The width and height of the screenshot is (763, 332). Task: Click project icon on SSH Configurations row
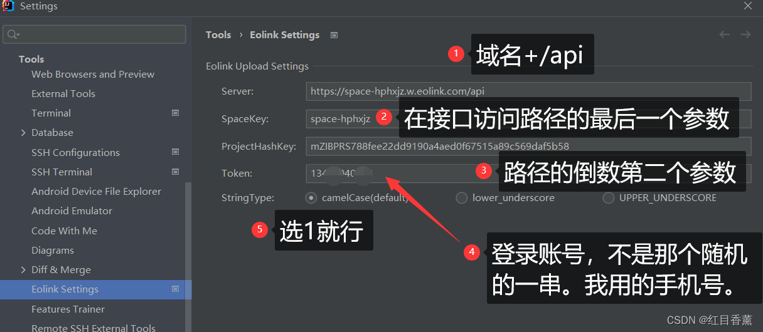click(175, 152)
